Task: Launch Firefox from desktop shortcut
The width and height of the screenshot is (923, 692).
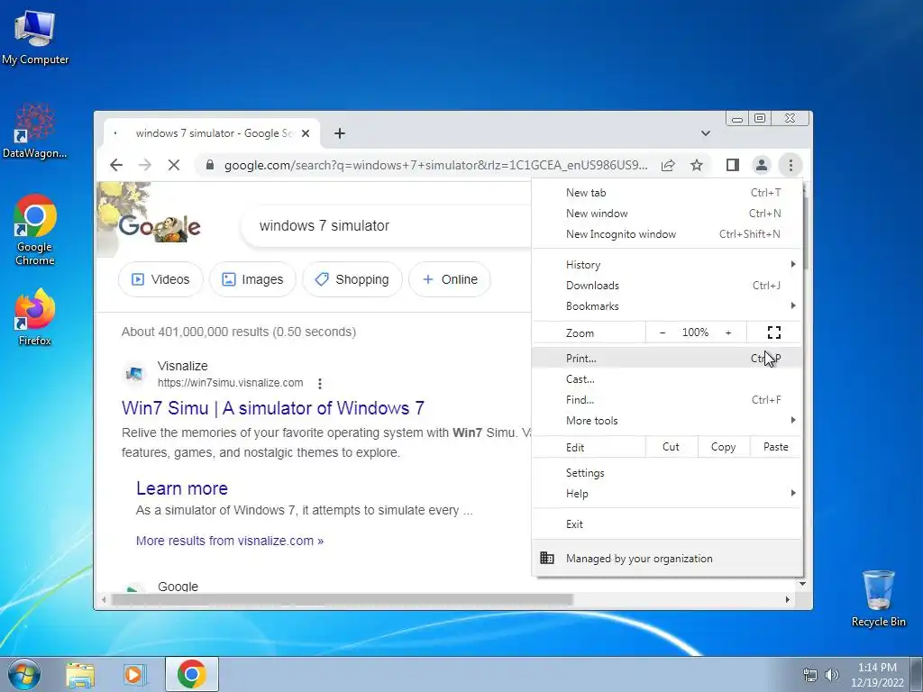Action: [x=35, y=316]
